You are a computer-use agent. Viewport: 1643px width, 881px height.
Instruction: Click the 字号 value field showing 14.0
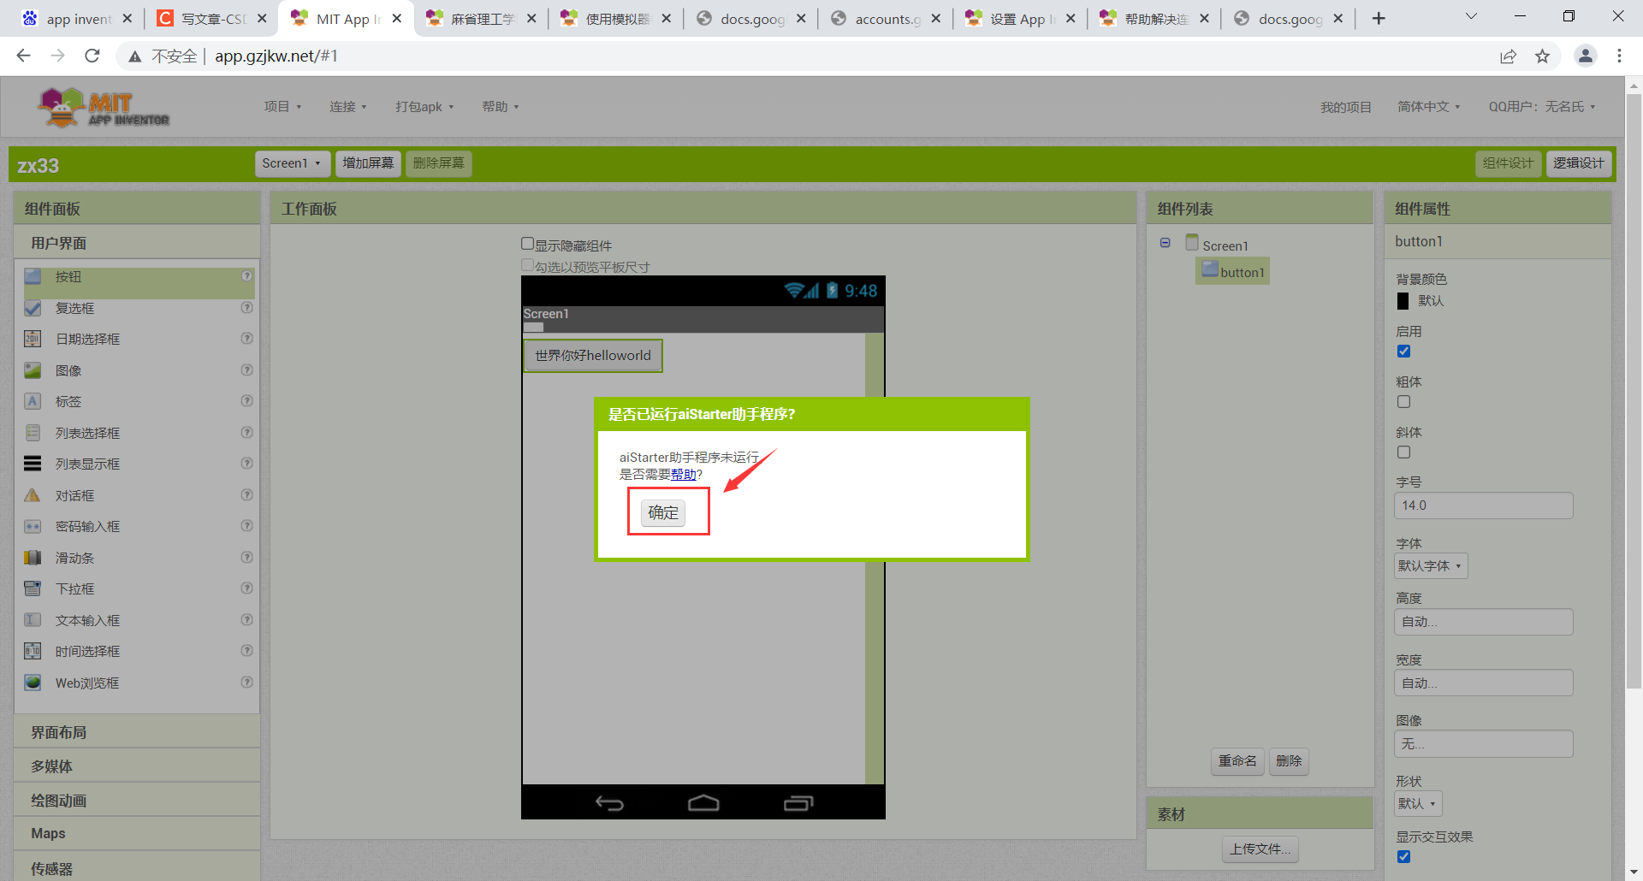[1483, 505]
